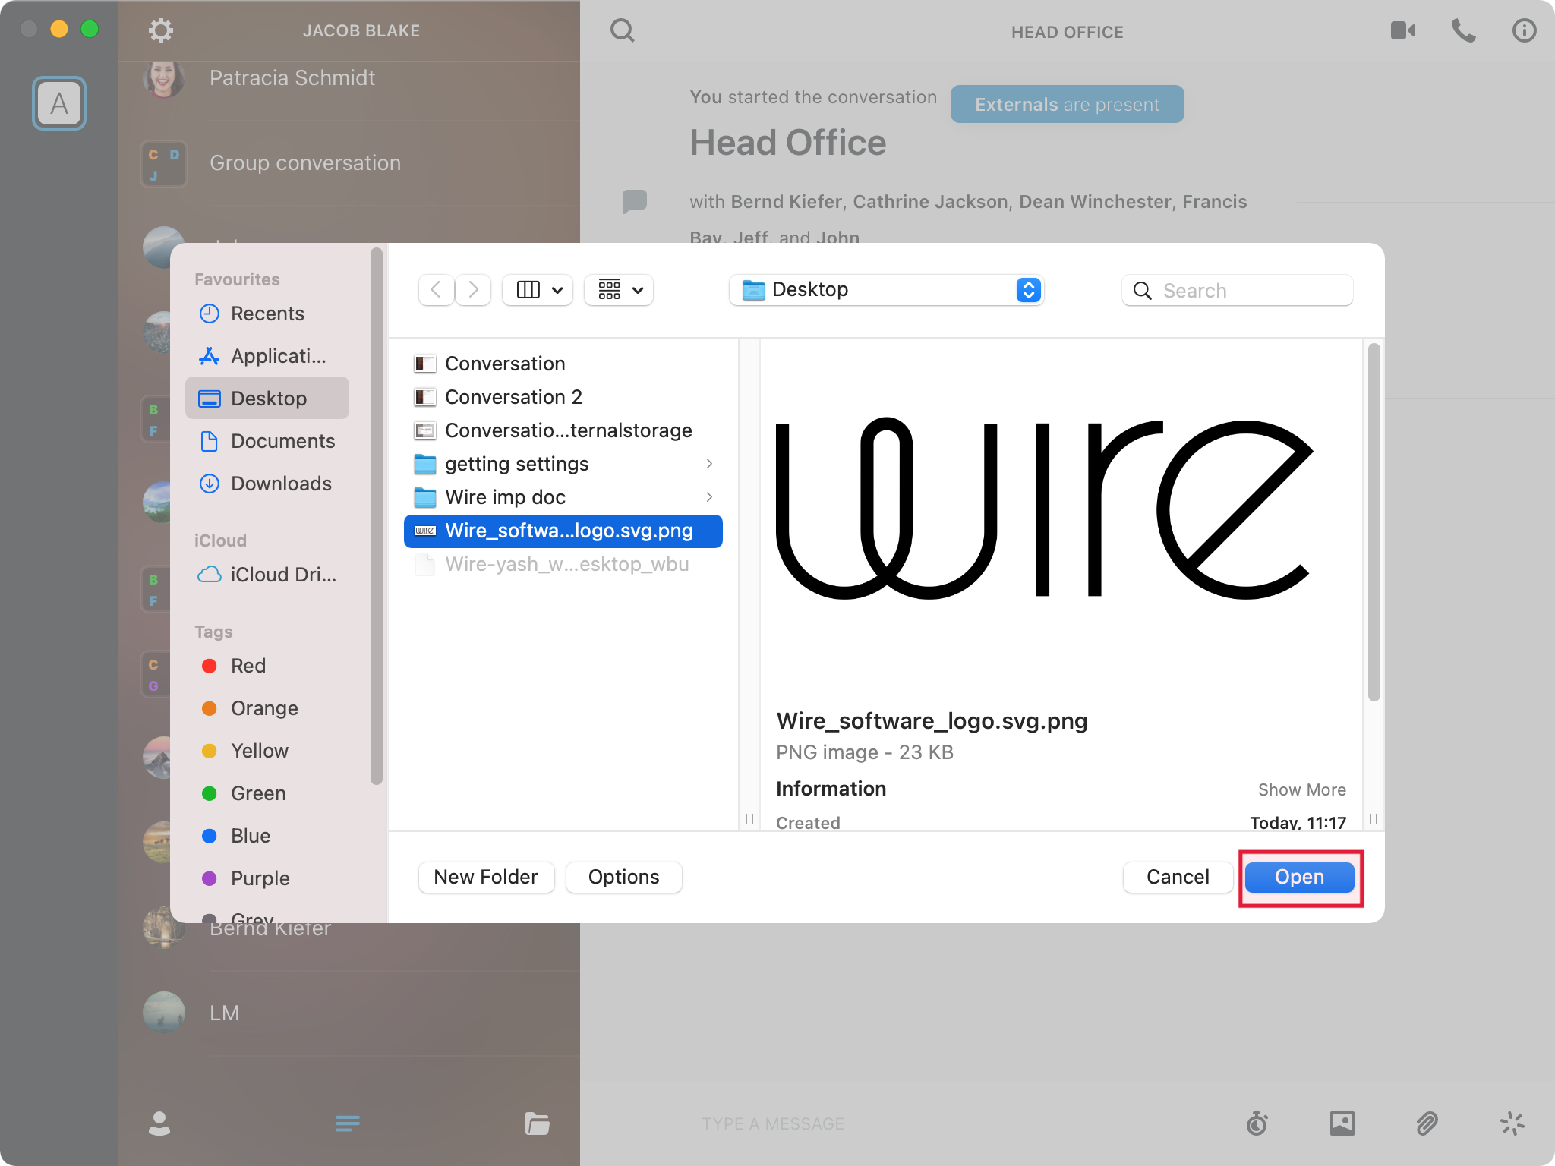This screenshot has width=1555, height=1166.
Task: Select Downloads in the sidebar
Action: click(267, 484)
